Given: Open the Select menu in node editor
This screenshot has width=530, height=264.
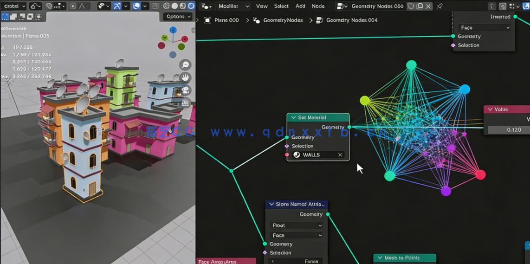Looking at the screenshot, I should (281, 6).
